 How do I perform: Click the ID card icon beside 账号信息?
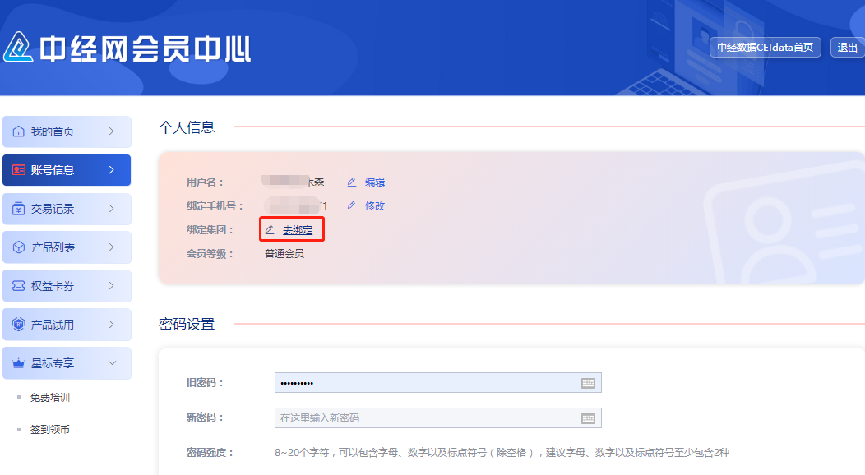[18, 170]
